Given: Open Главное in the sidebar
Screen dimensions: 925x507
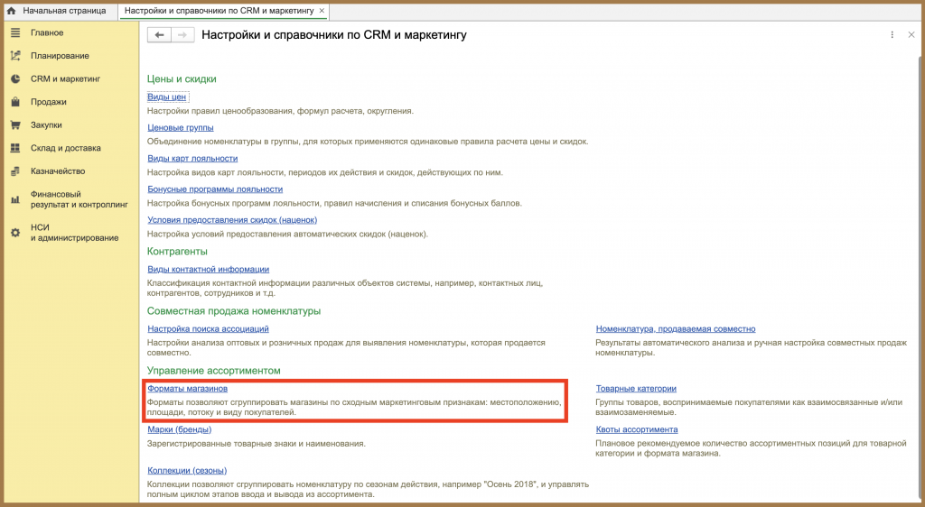Looking at the screenshot, I should point(47,33).
